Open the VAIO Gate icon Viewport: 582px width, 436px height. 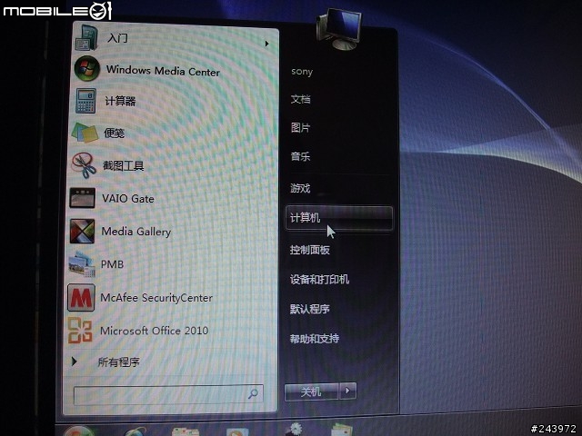[x=83, y=198]
